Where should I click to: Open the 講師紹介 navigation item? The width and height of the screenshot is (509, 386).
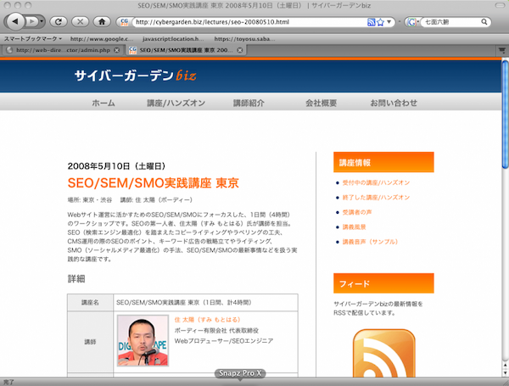249,103
